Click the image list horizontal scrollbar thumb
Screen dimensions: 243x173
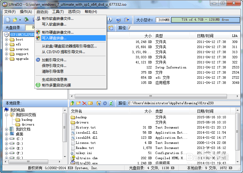tap(151, 96)
